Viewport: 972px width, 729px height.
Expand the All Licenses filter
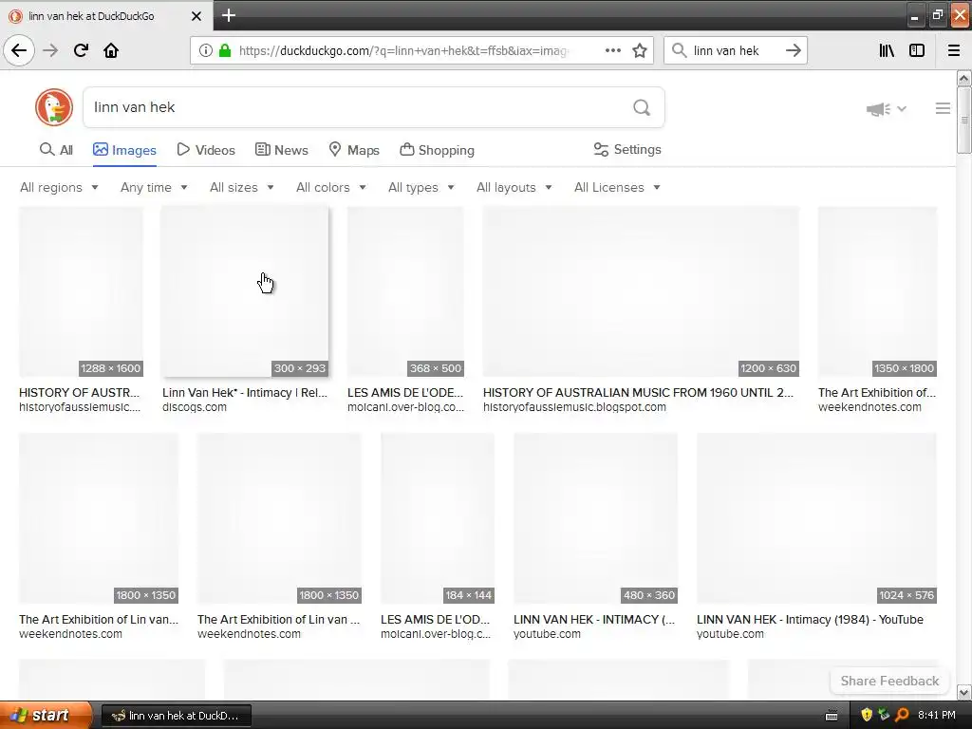pyautogui.click(x=617, y=187)
